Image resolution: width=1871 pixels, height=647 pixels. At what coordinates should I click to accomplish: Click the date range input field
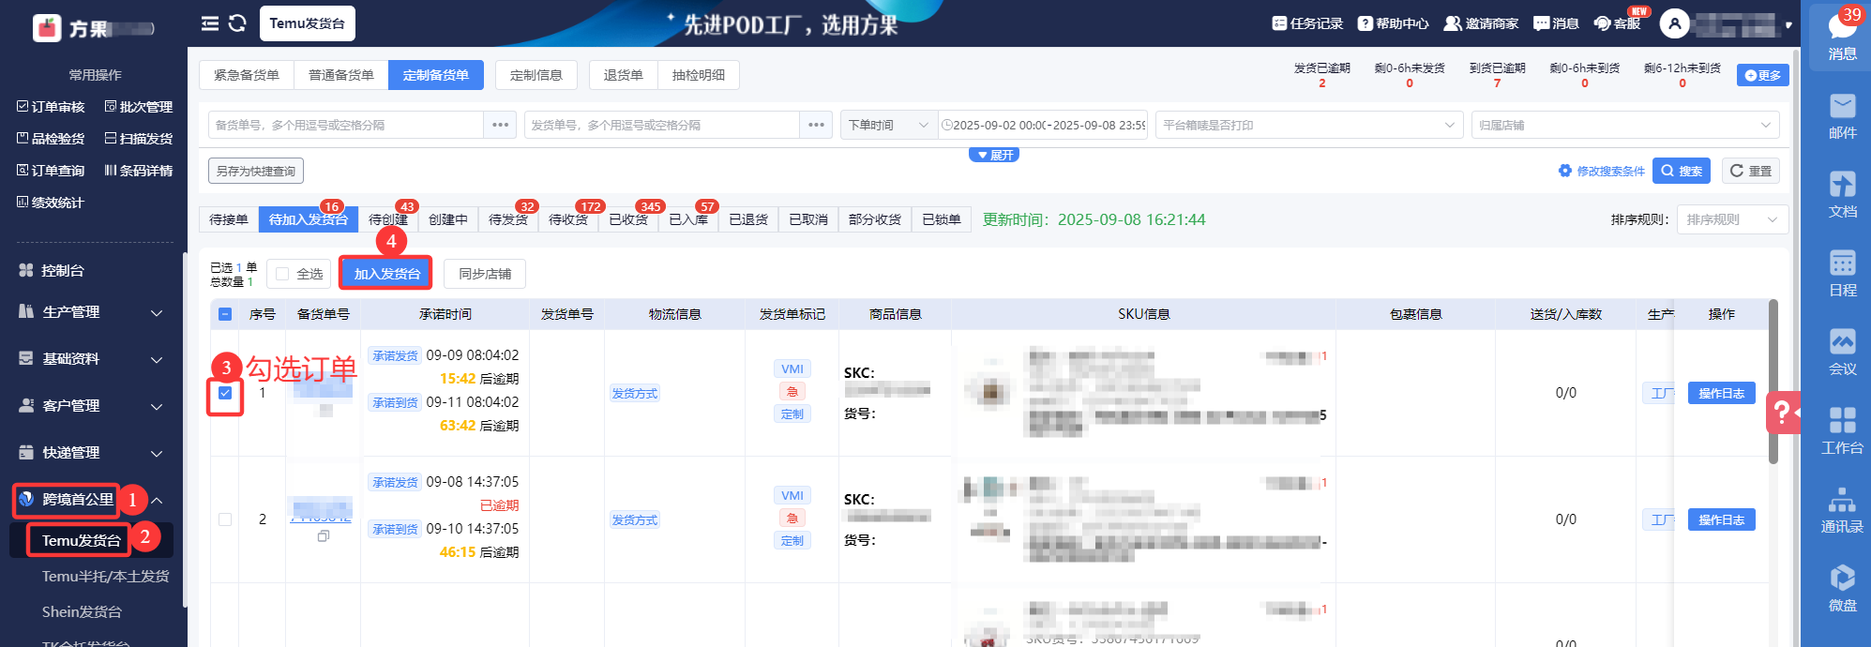(1044, 125)
